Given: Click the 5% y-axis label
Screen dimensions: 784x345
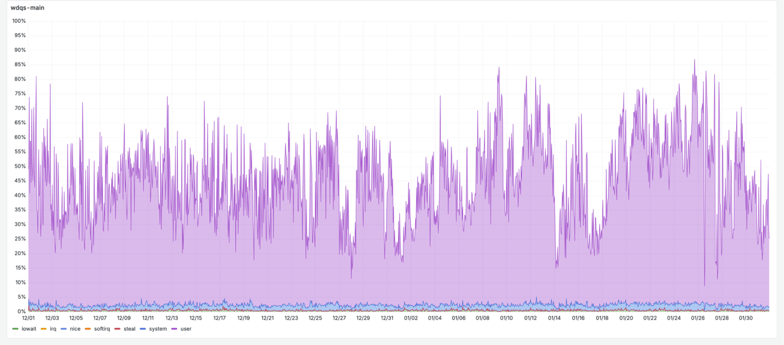Looking at the screenshot, I should click(22, 297).
